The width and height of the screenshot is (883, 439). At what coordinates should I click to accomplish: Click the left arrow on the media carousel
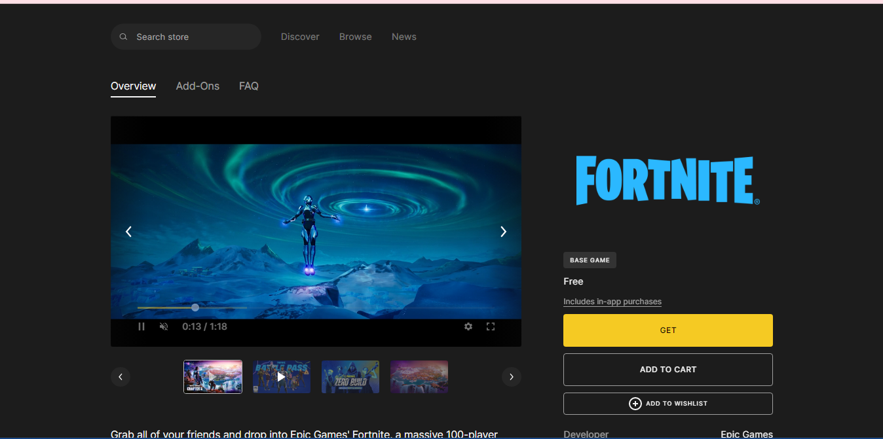pos(128,231)
